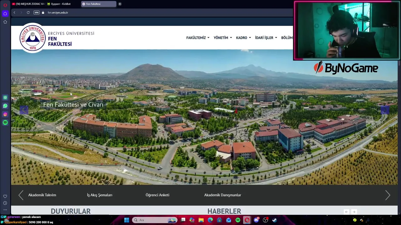
Task: Switch to the Xypperr - KickBot tab
Action: [x=63, y=4]
